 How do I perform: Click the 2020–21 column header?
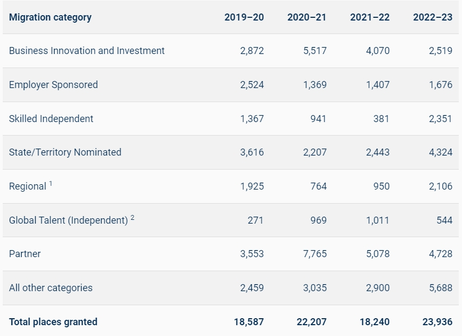[x=307, y=17]
